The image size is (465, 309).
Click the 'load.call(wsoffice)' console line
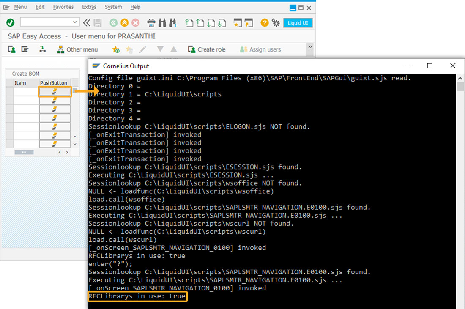click(x=126, y=199)
